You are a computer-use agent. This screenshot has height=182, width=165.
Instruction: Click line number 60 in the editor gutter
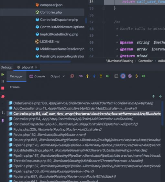point(91,43)
